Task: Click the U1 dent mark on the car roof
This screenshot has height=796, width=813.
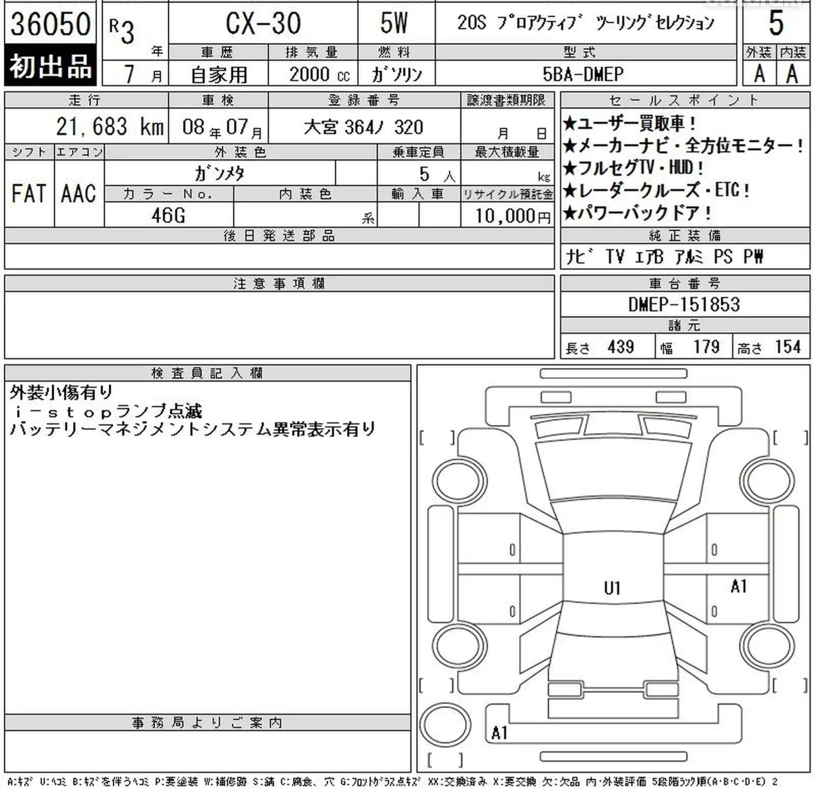Action: pyautogui.click(x=611, y=588)
